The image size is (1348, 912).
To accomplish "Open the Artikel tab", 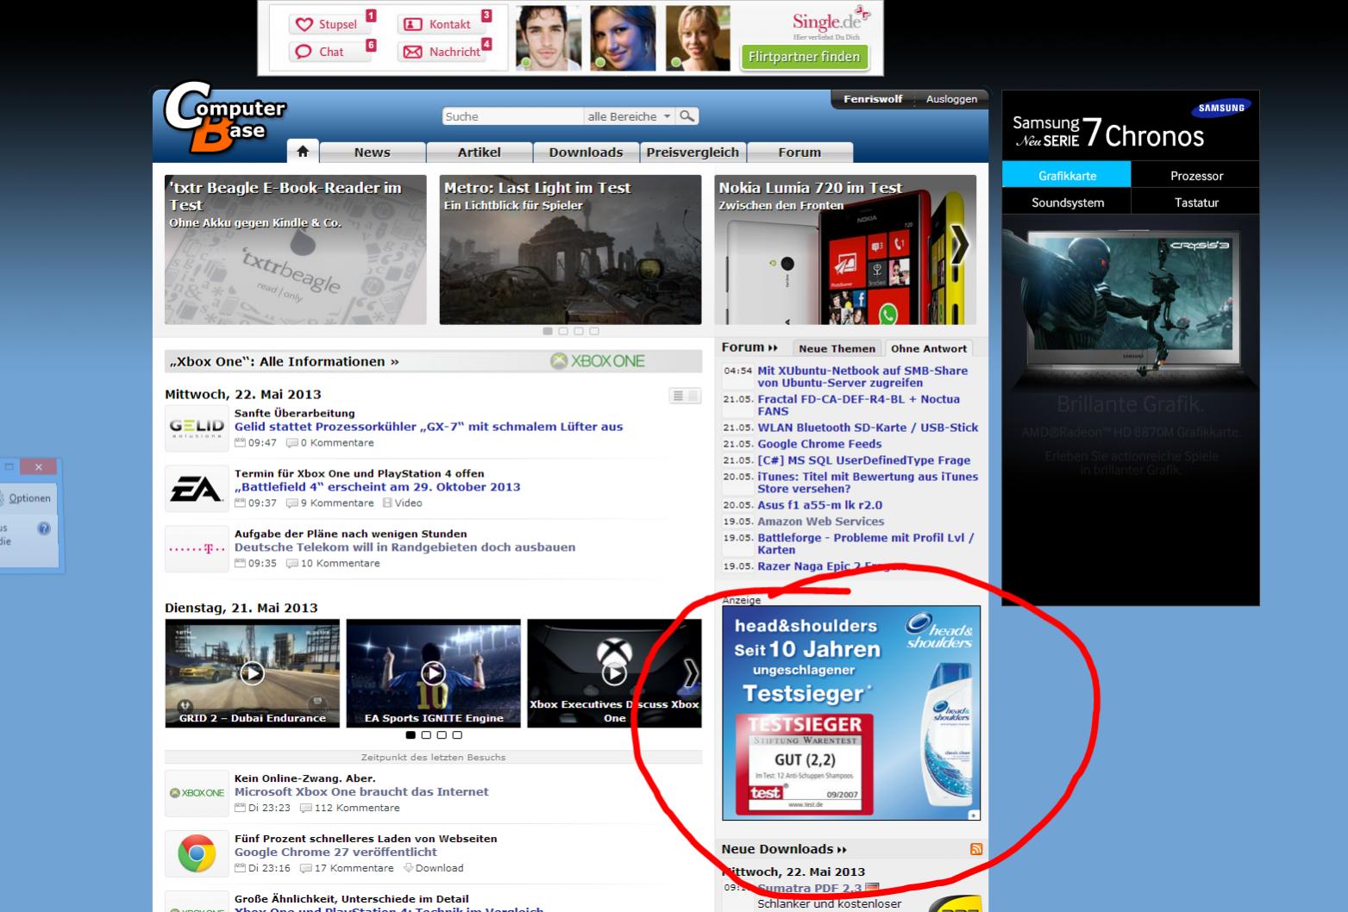I will [480, 152].
